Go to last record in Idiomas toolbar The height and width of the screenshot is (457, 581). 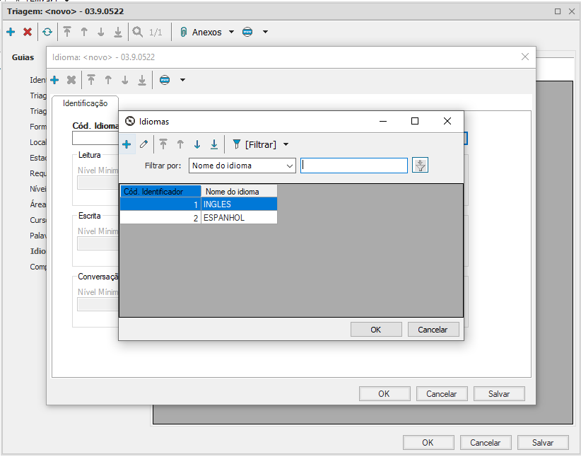point(214,144)
